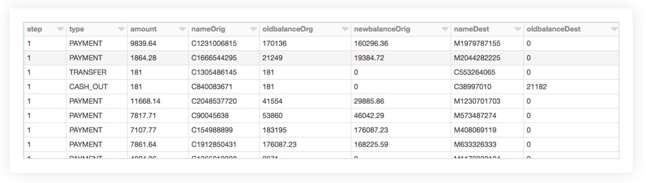Expand the oldbalanceOrg column filter arrow
This screenshot has height=183, width=646.
345,29
